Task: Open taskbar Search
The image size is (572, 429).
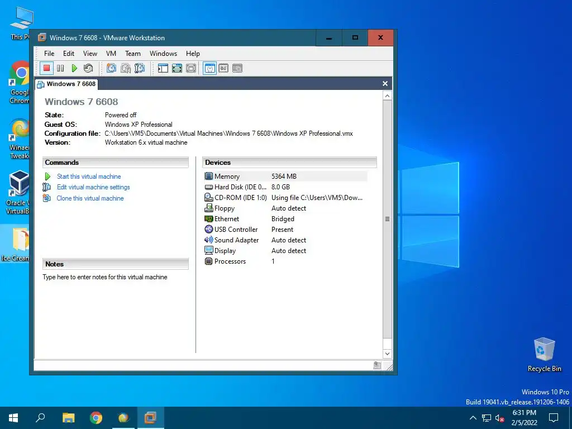Action: (40, 418)
